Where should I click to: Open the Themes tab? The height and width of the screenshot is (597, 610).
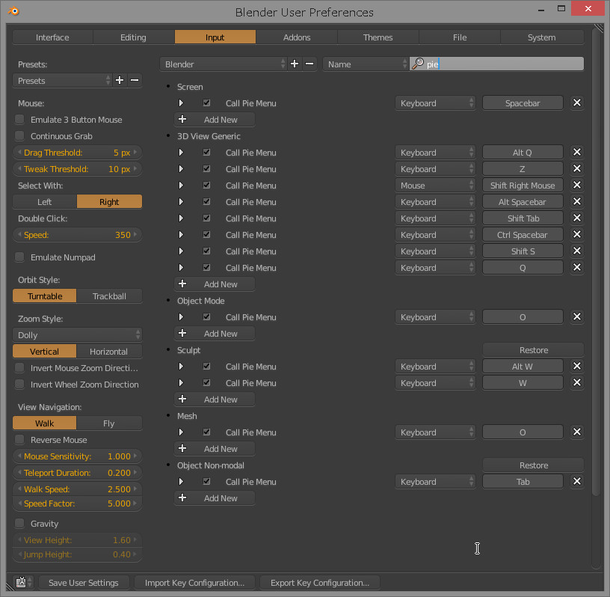[378, 37]
